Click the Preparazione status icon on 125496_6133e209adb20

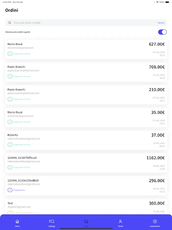[x=10, y=190]
